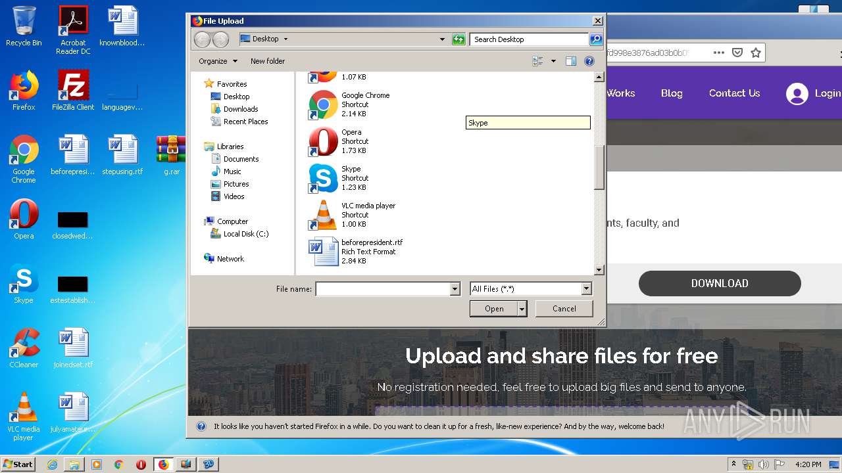Expand the File name history dropdown
The height and width of the screenshot is (473, 842).
pyautogui.click(x=455, y=289)
